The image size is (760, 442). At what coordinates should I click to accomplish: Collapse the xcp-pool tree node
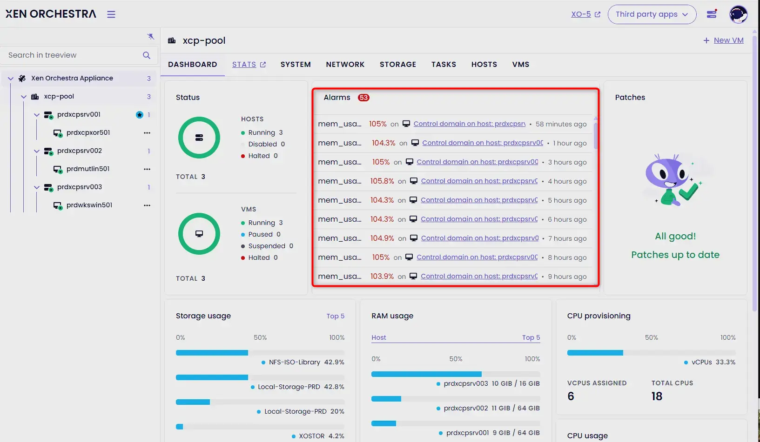click(24, 97)
